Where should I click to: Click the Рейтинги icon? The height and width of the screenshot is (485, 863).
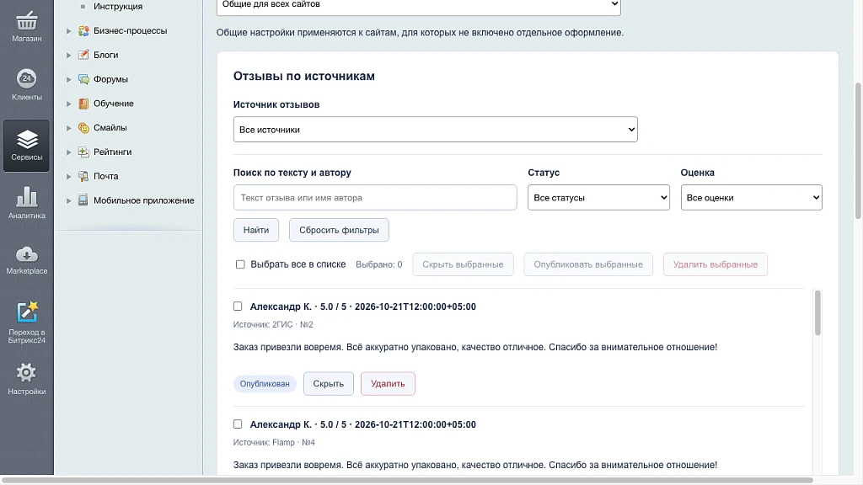83,152
